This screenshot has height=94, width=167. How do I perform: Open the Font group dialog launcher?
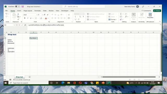click(x=49, y=22)
